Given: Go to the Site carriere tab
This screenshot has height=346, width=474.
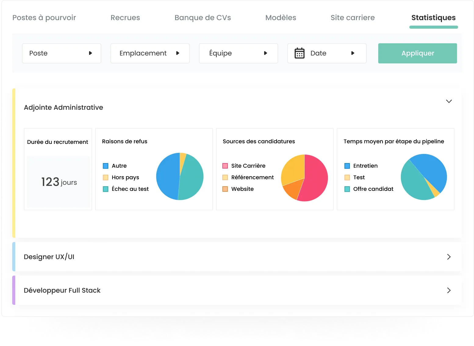Looking at the screenshot, I should pyautogui.click(x=353, y=18).
